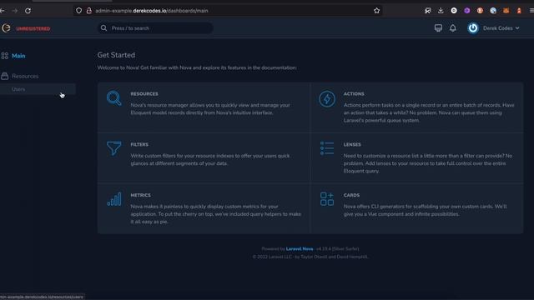This screenshot has height=300, width=534.
Task: Click the Actions card lightning bolt icon
Action: (327, 99)
